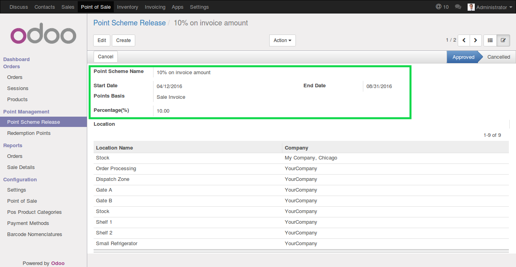Image resolution: width=516 pixels, height=267 pixels.
Task: Click the 10% on invoice amount name value
Action: [x=184, y=73]
